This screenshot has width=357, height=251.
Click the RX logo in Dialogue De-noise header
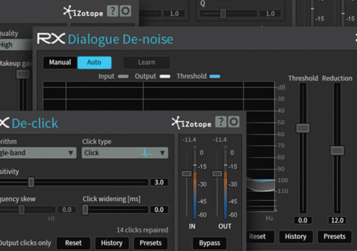coord(50,39)
